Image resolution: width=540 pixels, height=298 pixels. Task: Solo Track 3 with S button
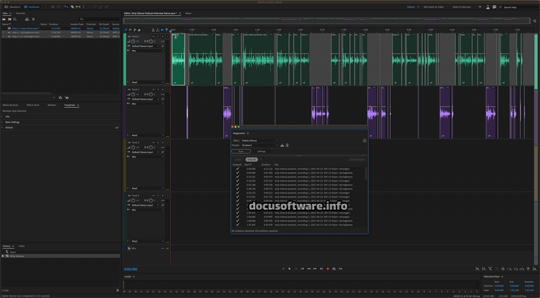[158, 142]
